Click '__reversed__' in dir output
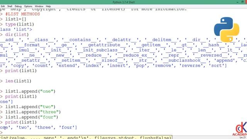 [211, 55]
